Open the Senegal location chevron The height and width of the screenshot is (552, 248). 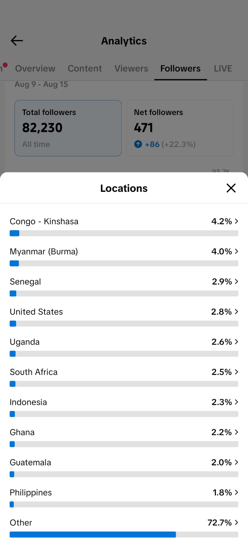[236, 282]
